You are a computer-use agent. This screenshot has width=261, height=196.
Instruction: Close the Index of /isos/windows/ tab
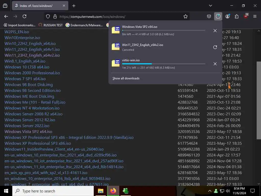click(64, 6)
